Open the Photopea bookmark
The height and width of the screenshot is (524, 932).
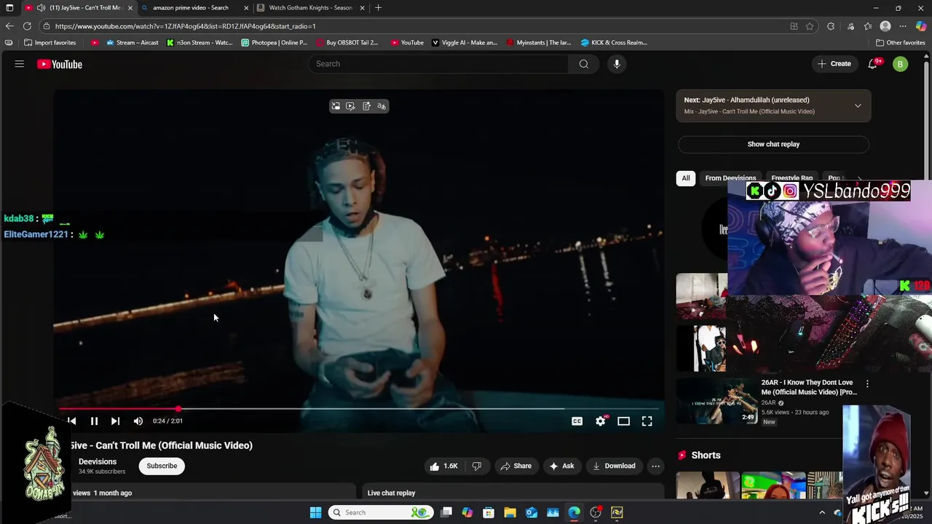pyautogui.click(x=275, y=43)
